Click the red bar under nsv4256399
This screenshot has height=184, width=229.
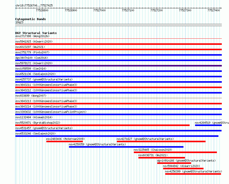(x=193, y=174)
